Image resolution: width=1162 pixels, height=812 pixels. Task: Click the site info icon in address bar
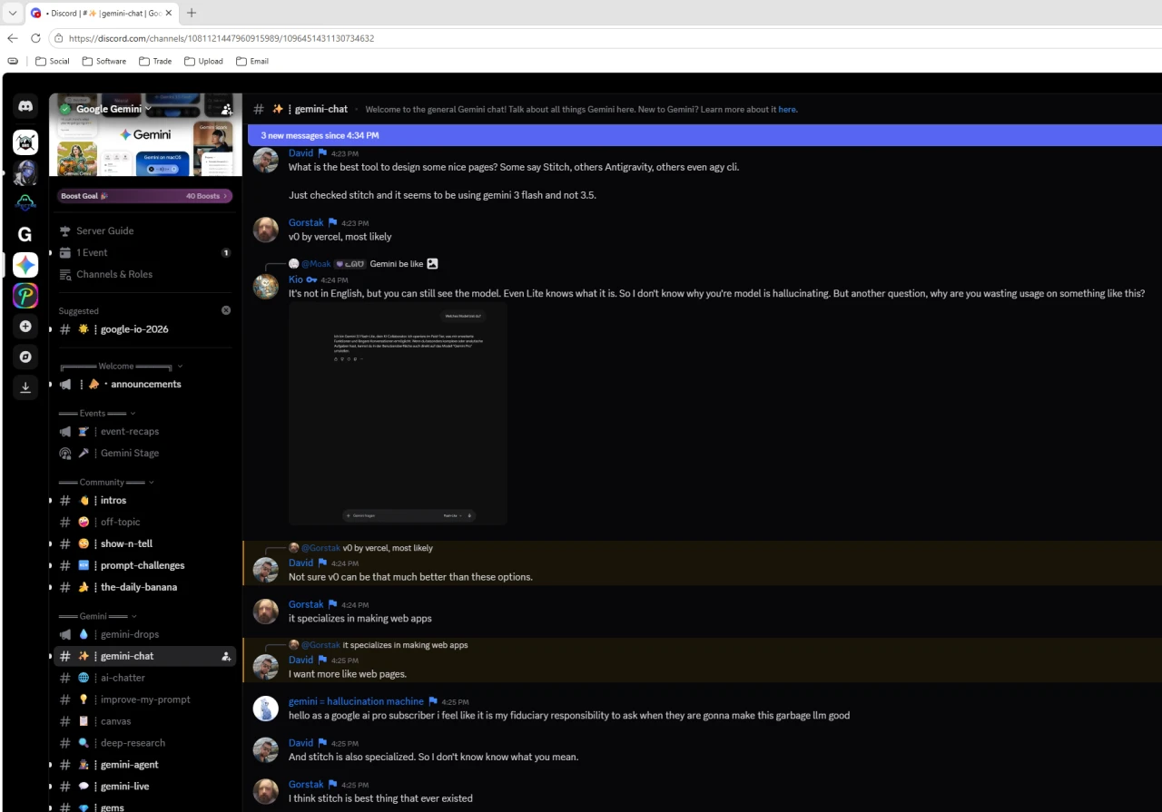(58, 38)
